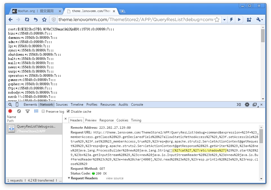Click the Name column header
This screenshot has width=271, height=190.
(x=12, y=117)
